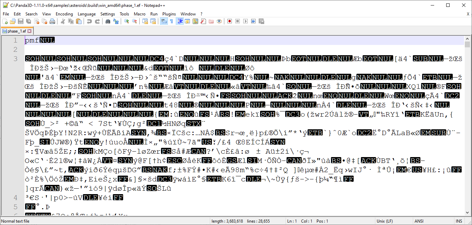This screenshot has height=225, width=472.
Task: Open a file using the folder icon
Action: click(x=13, y=21)
